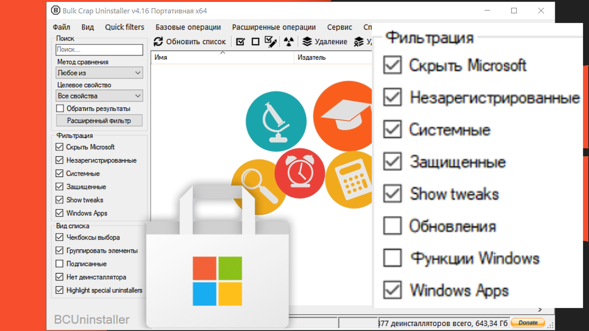Open the Базовые операции menu
The height and width of the screenshot is (331, 589).
(x=188, y=27)
